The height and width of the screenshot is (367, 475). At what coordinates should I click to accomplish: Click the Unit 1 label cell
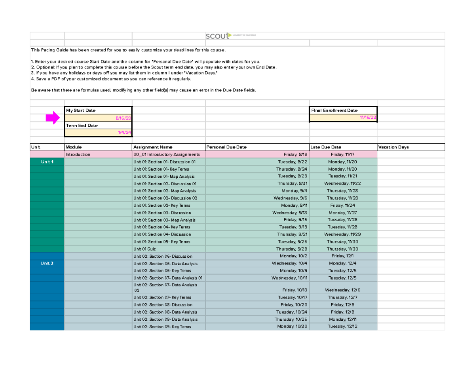pyautogui.click(x=47, y=162)
